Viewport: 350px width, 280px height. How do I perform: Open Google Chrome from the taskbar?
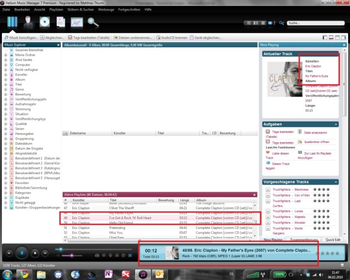tap(24, 274)
